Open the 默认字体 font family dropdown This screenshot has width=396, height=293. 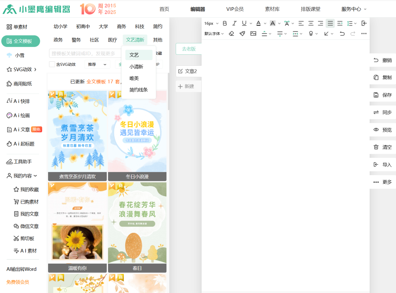214,34
